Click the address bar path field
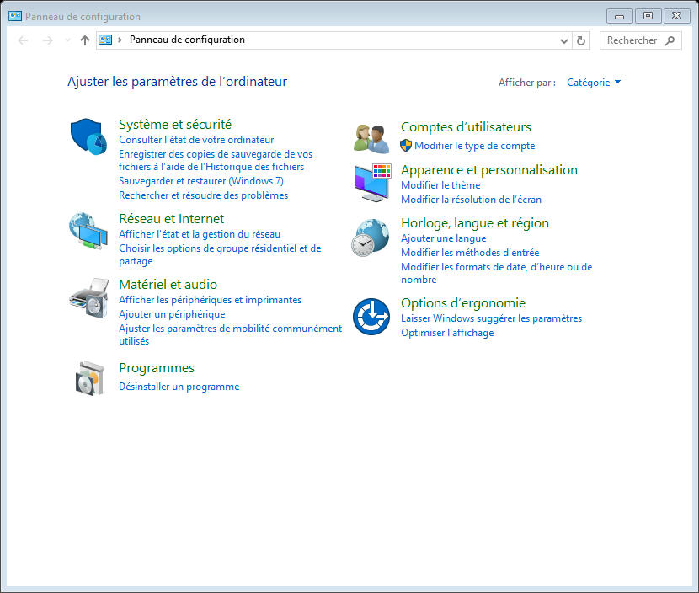 (x=334, y=40)
